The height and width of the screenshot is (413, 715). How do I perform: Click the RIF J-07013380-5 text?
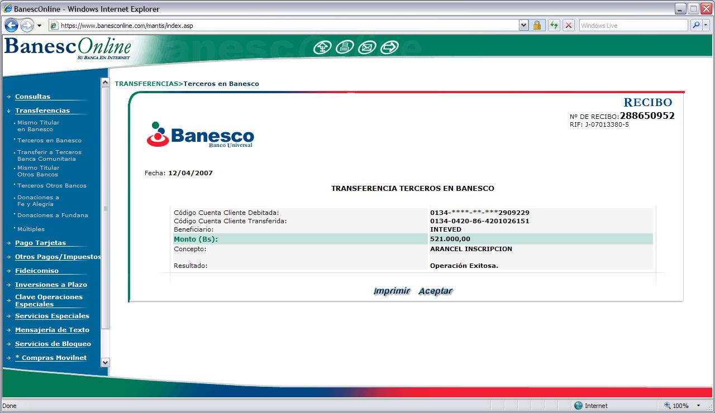pos(599,124)
